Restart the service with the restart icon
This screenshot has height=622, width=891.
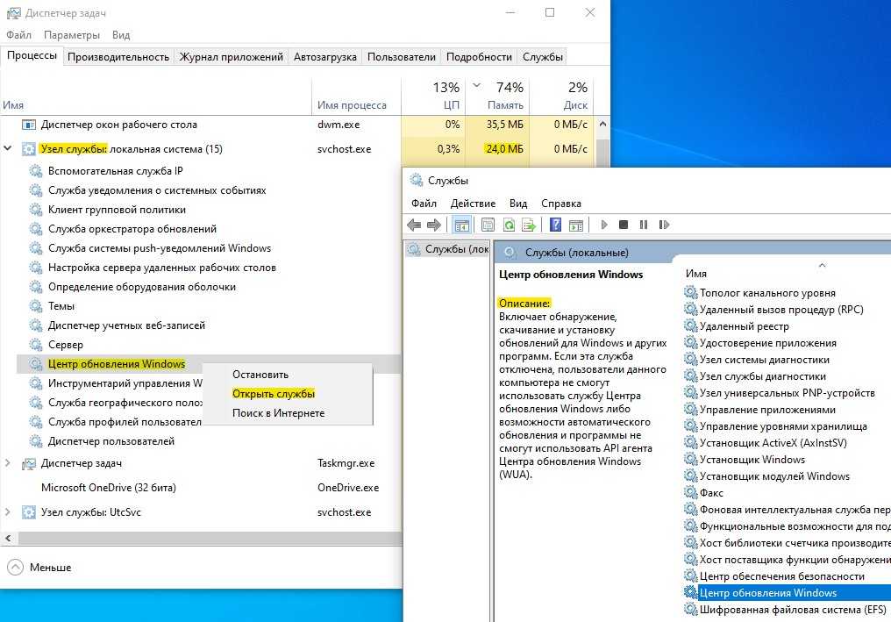coord(664,225)
